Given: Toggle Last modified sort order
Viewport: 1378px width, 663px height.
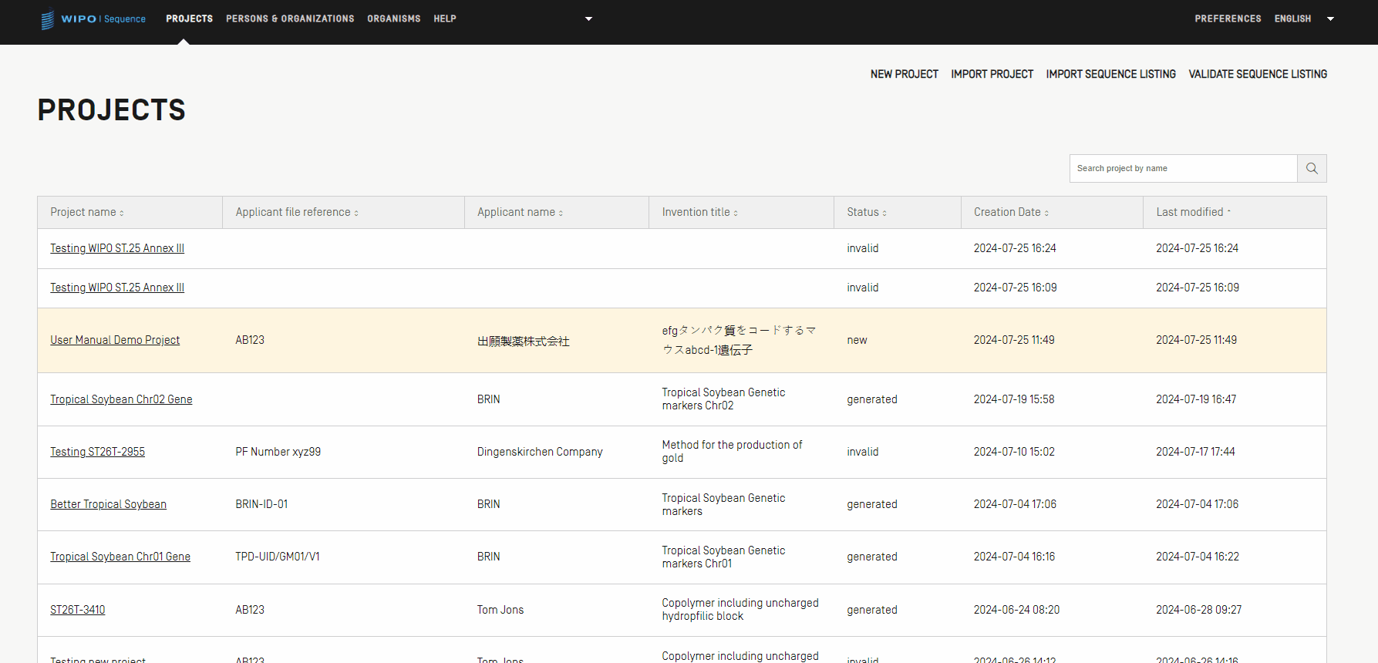Looking at the screenshot, I should [1192, 212].
